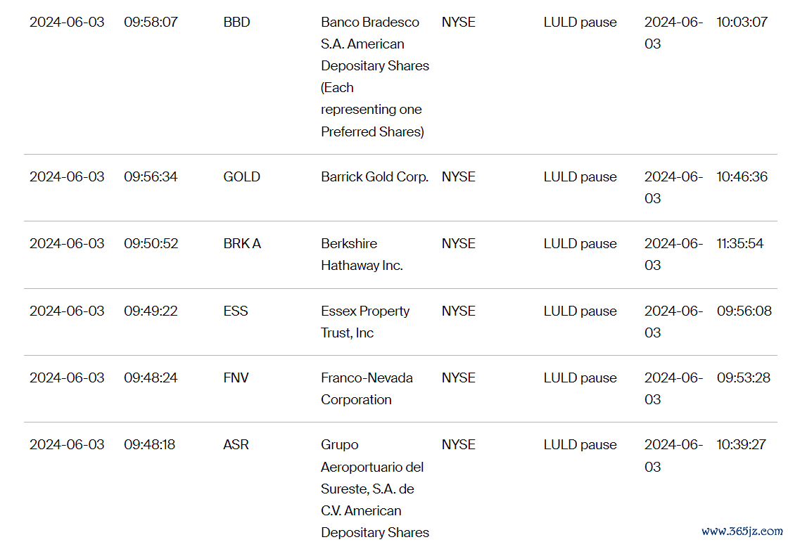Select halt time 09:58:07
Screen dimensions: 788x542
151,22
